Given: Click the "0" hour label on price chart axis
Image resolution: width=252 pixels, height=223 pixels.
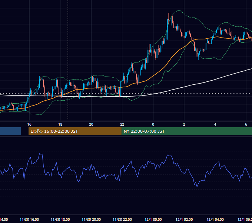Looking at the screenshot, I should 153,124.
